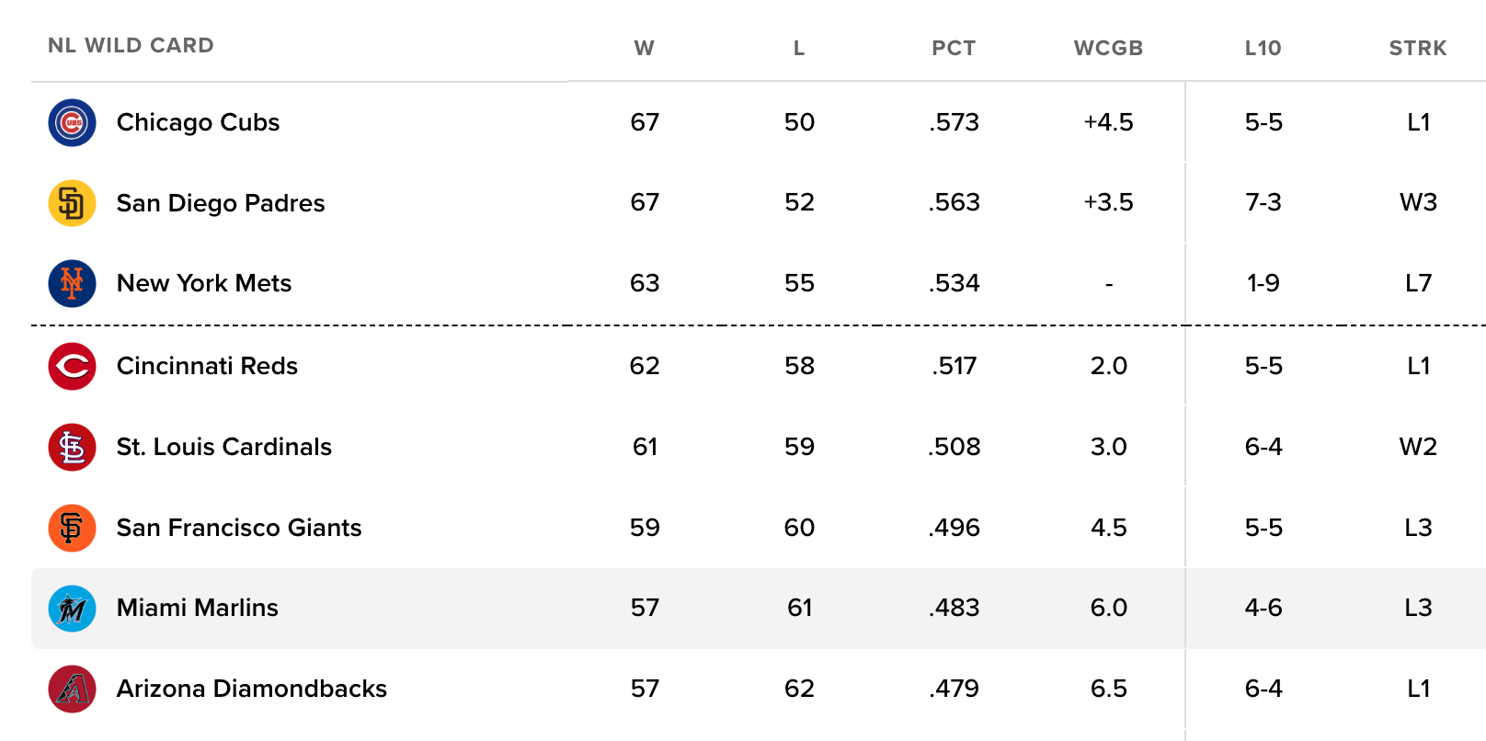Screen dimensions: 1486x741
Task: Click the San Diego Padres logo
Action: tap(72, 203)
